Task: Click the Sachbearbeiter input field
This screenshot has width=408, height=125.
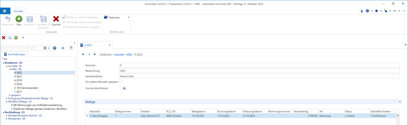Action: 259,76
